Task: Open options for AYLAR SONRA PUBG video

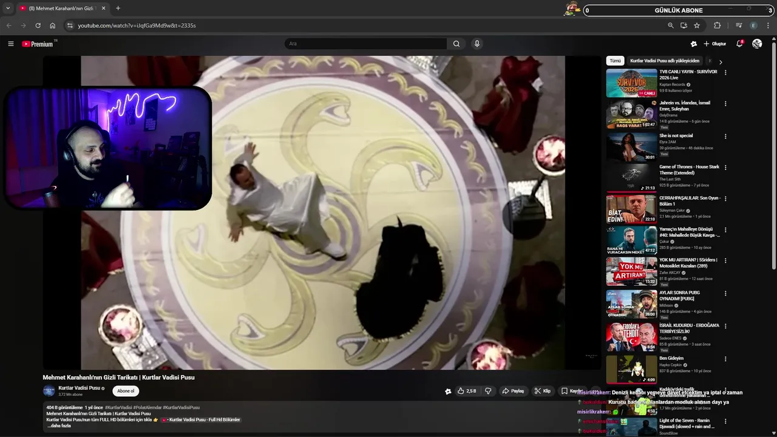Action: click(x=725, y=293)
